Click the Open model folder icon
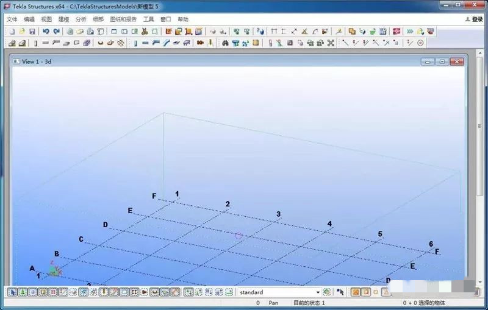 [x=22, y=32]
